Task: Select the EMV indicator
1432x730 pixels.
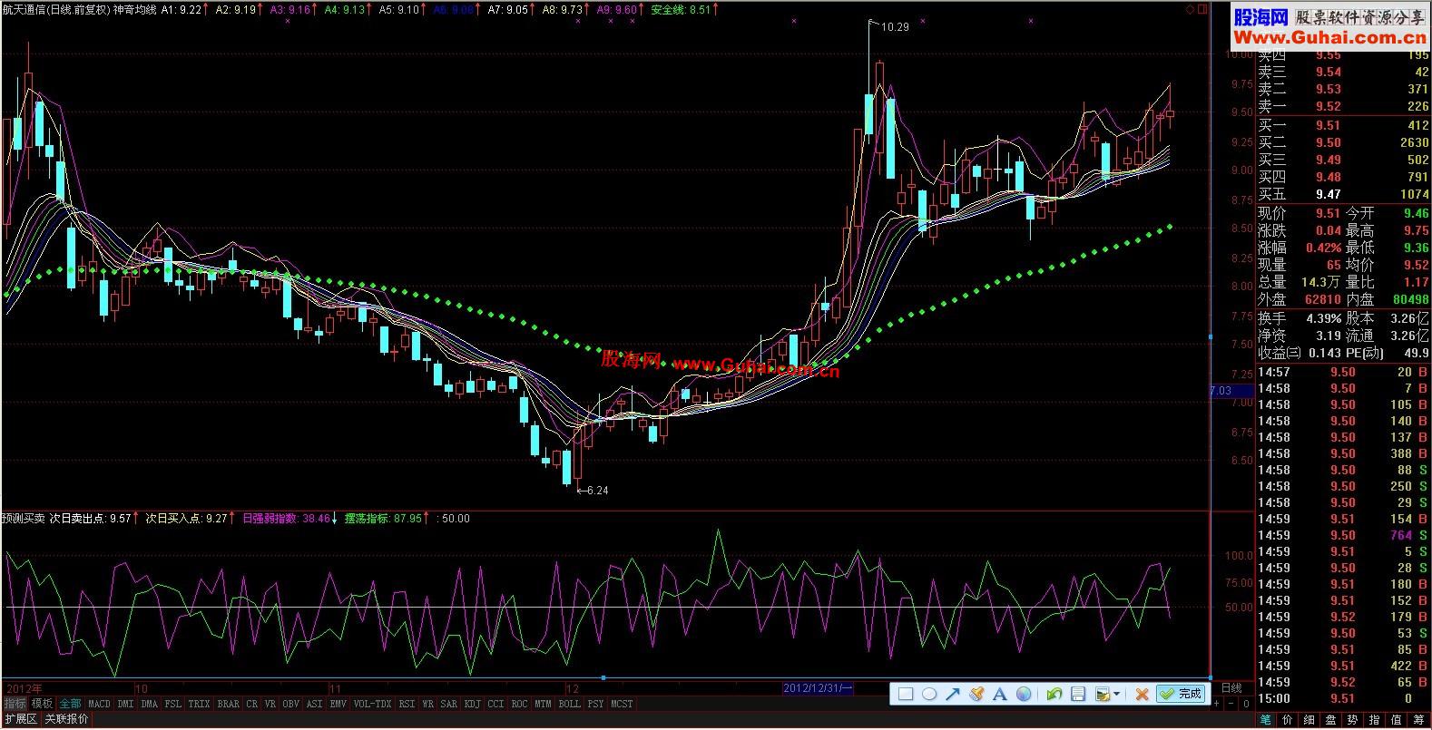Action: (x=338, y=704)
